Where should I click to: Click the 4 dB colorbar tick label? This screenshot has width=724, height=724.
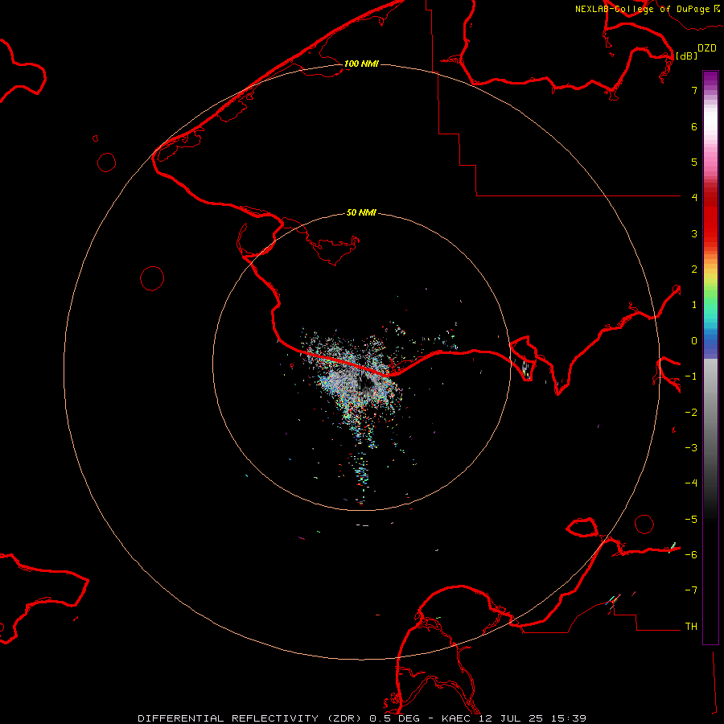point(694,198)
